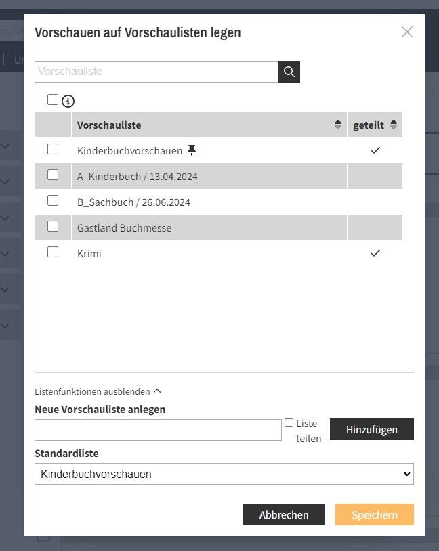Check the Gastland Buchmesse checkbox
Screen dimensions: 439x551
click(53, 226)
